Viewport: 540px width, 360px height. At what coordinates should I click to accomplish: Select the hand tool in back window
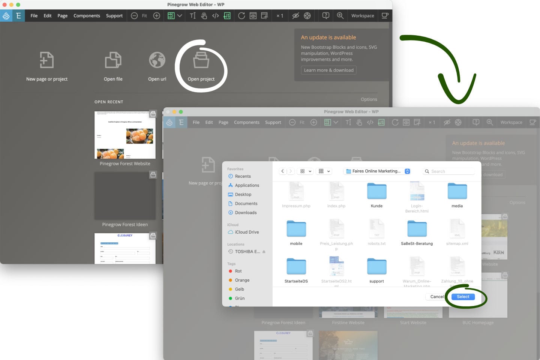tap(204, 16)
